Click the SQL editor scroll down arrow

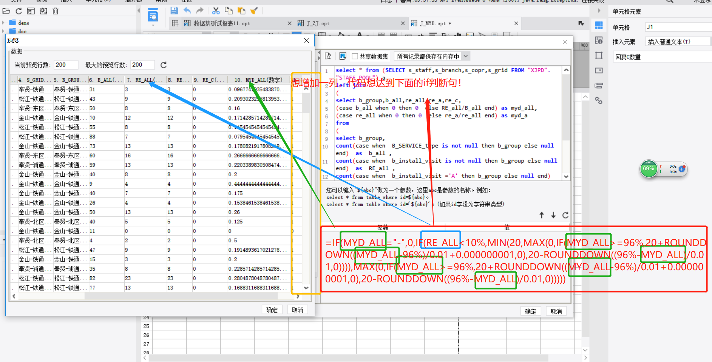tap(566, 176)
